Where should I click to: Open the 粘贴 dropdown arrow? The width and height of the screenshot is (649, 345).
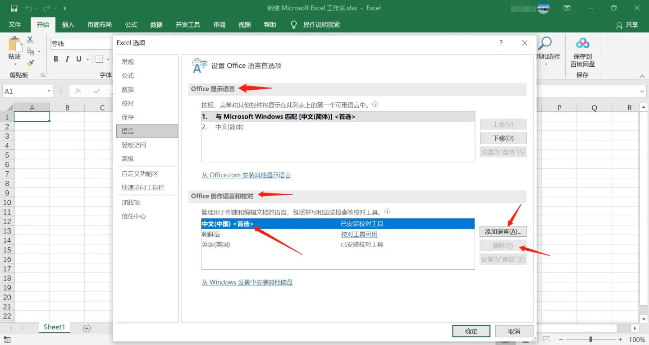tap(14, 64)
